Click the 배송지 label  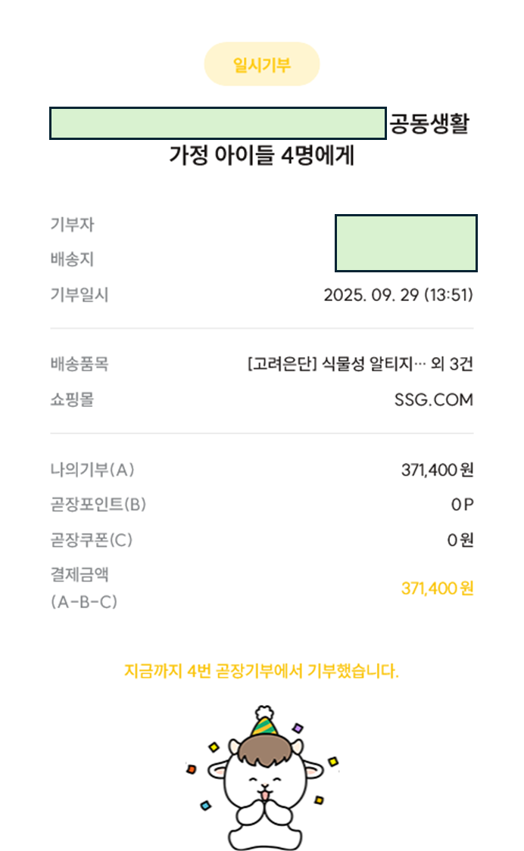(72, 259)
